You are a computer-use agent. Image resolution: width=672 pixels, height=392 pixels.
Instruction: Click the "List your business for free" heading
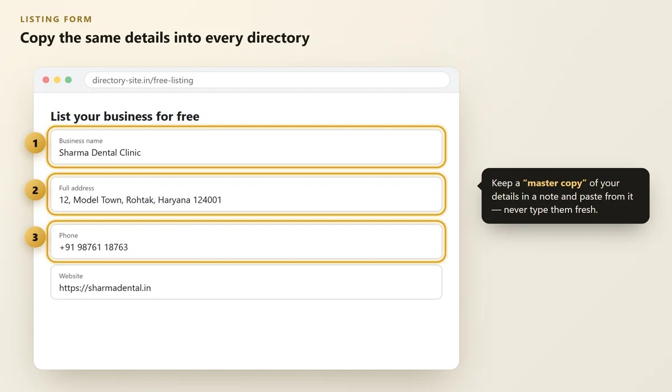click(125, 116)
